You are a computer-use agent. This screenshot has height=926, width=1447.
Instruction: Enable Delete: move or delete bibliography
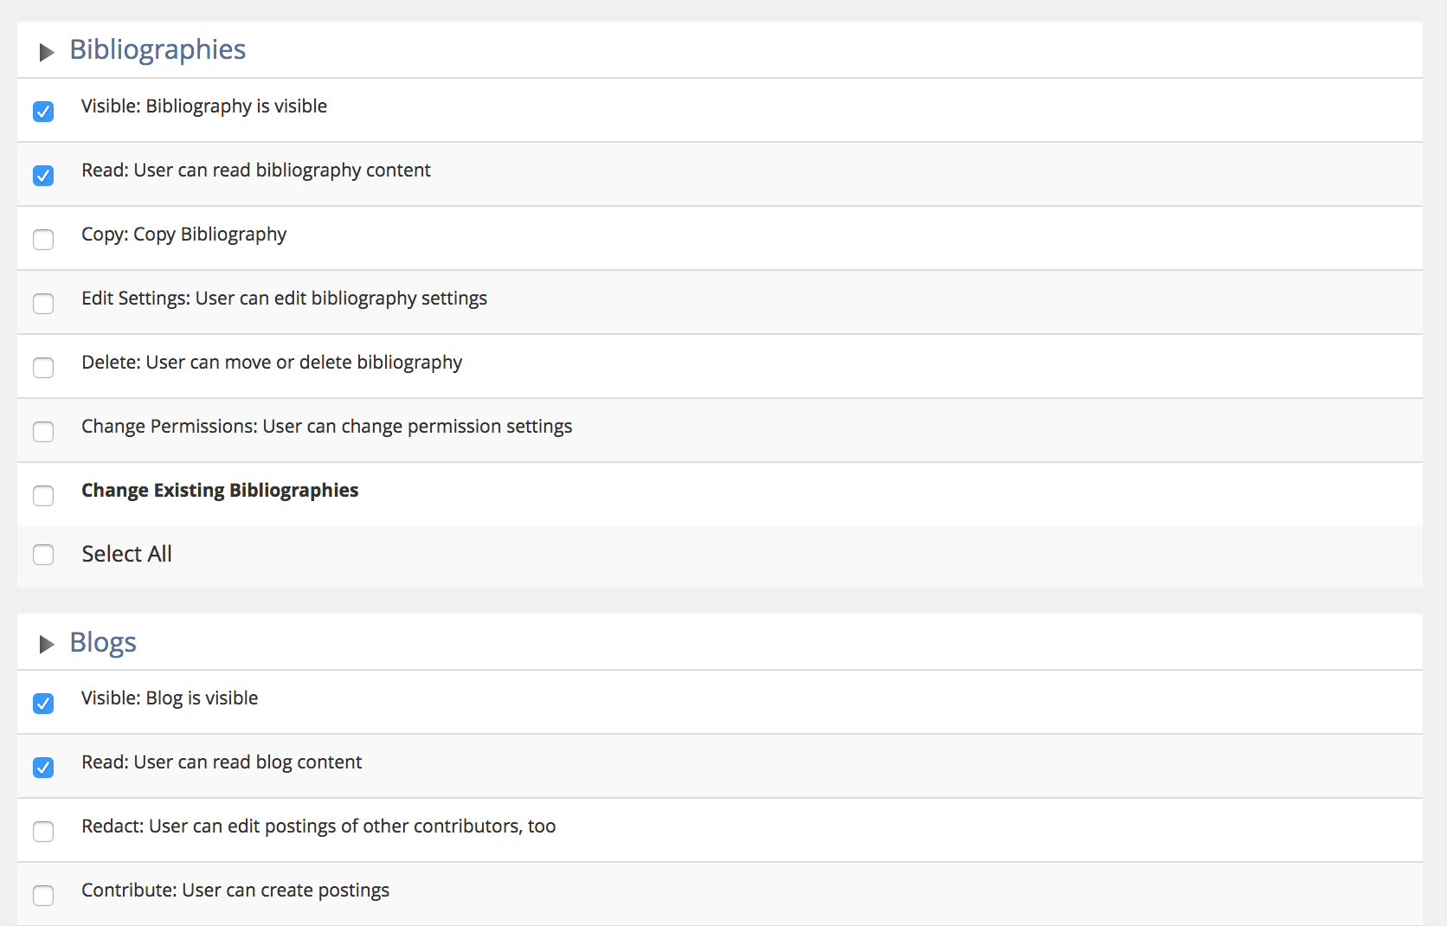[43, 368]
